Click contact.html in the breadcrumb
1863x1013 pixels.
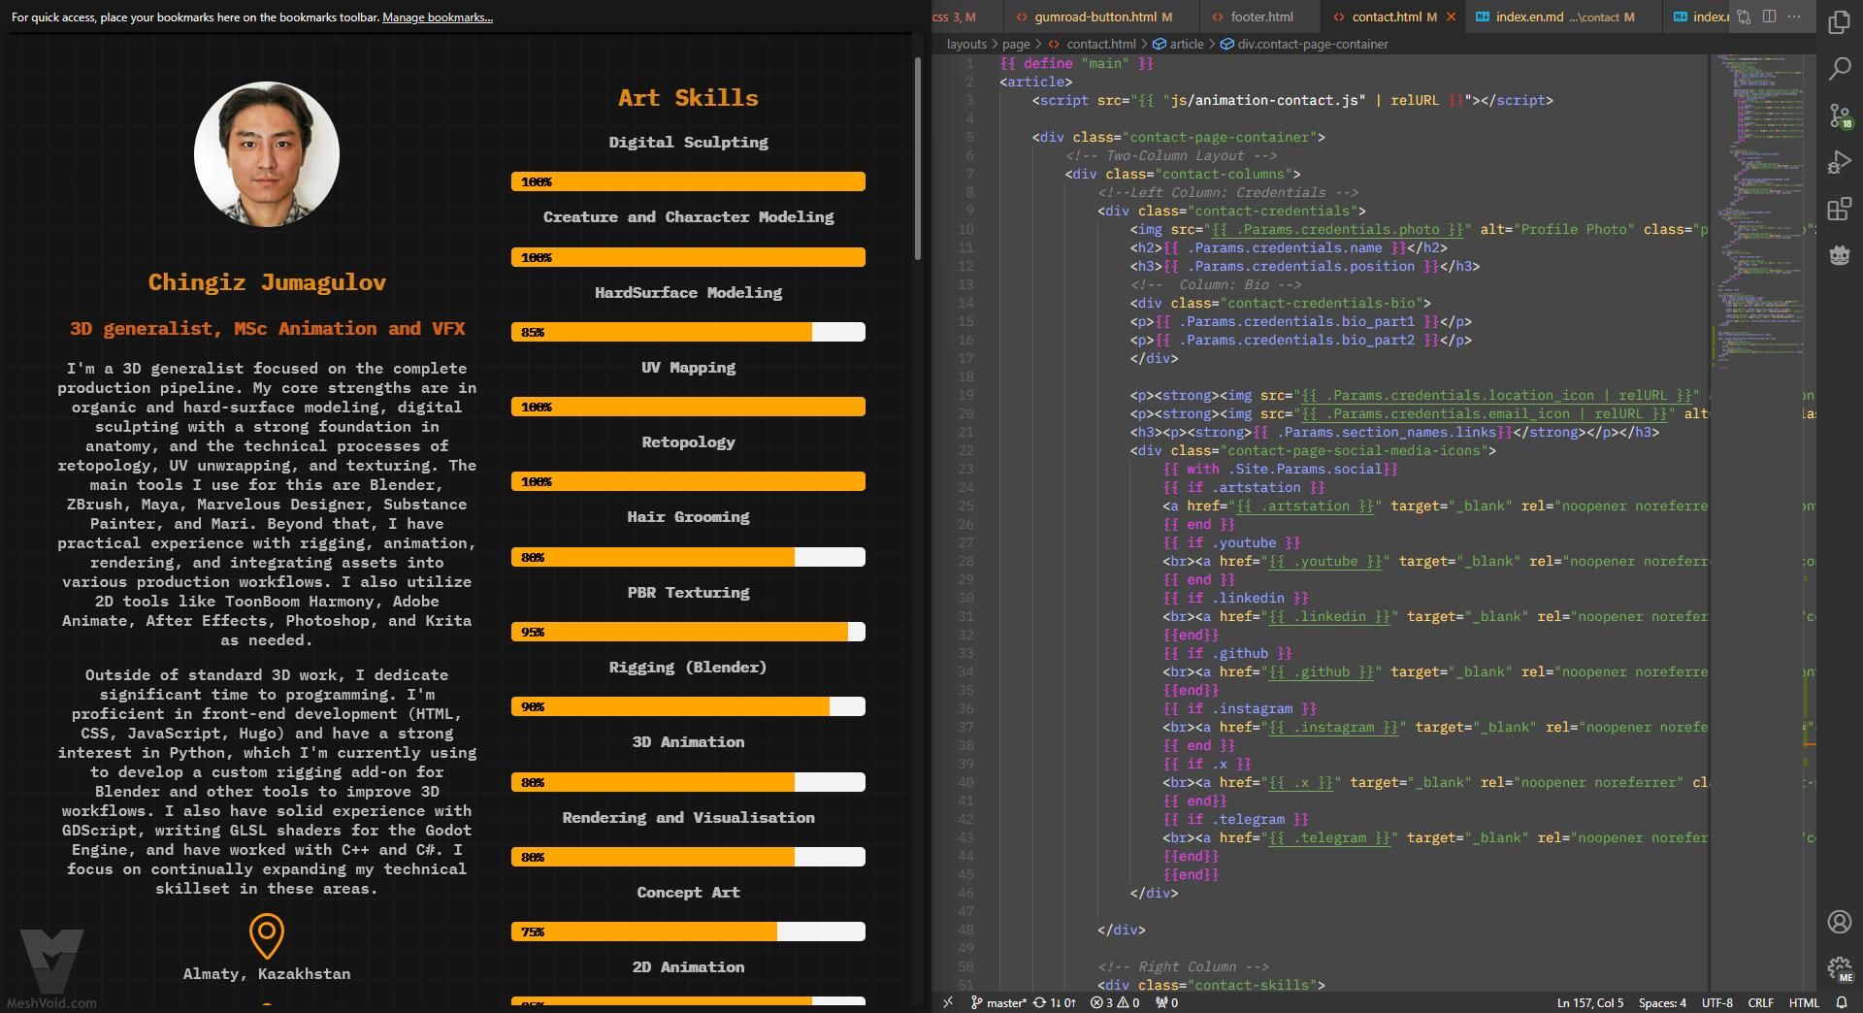(x=1101, y=44)
